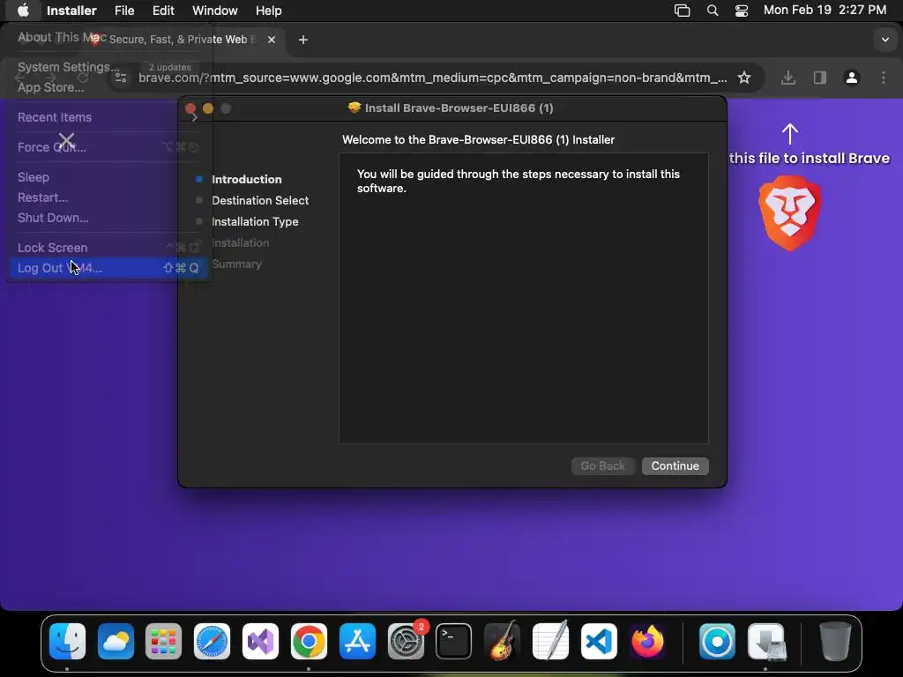
Task: Select Lock Screen menu entry
Action: coord(108,248)
